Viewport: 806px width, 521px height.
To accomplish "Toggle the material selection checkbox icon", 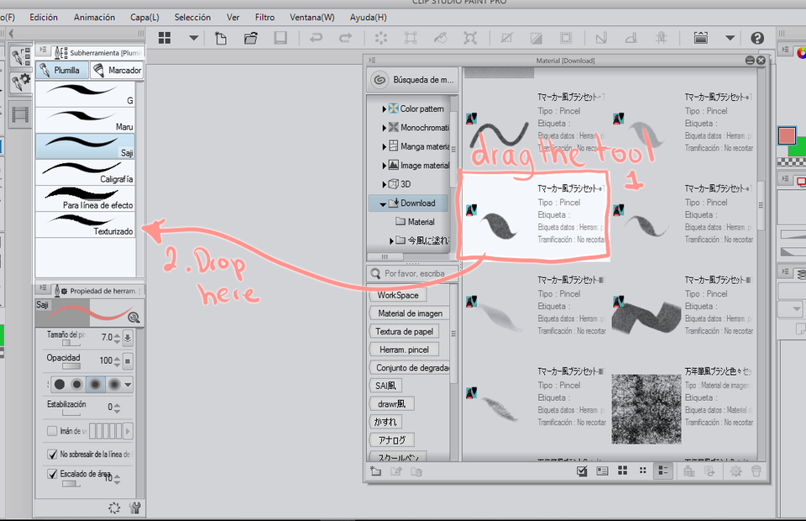I will coord(582,471).
